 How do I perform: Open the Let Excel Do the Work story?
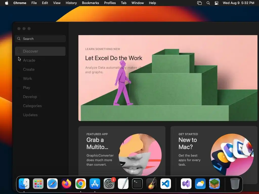click(168, 78)
